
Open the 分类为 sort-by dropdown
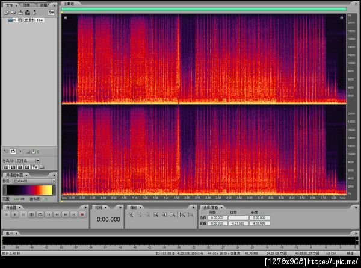click(x=28, y=160)
